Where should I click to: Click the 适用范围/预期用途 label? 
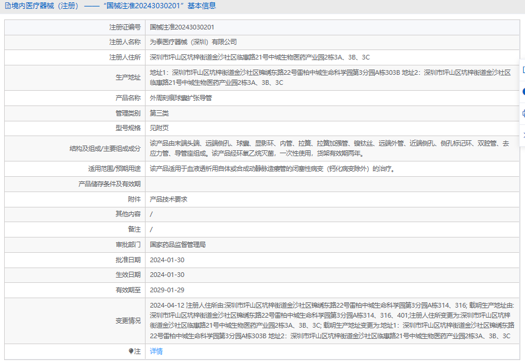[x=114, y=169]
